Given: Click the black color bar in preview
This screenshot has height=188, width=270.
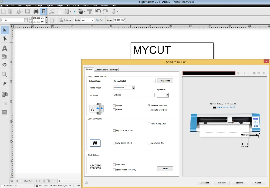Looking at the screenshot, I should pyautogui.click(x=209, y=73).
